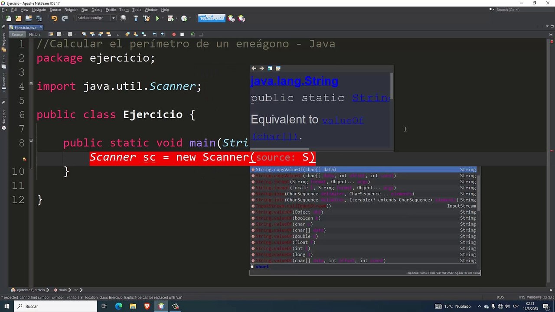
Task: Click the browser globe icon in toolbar
Action: tap(123, 18)
